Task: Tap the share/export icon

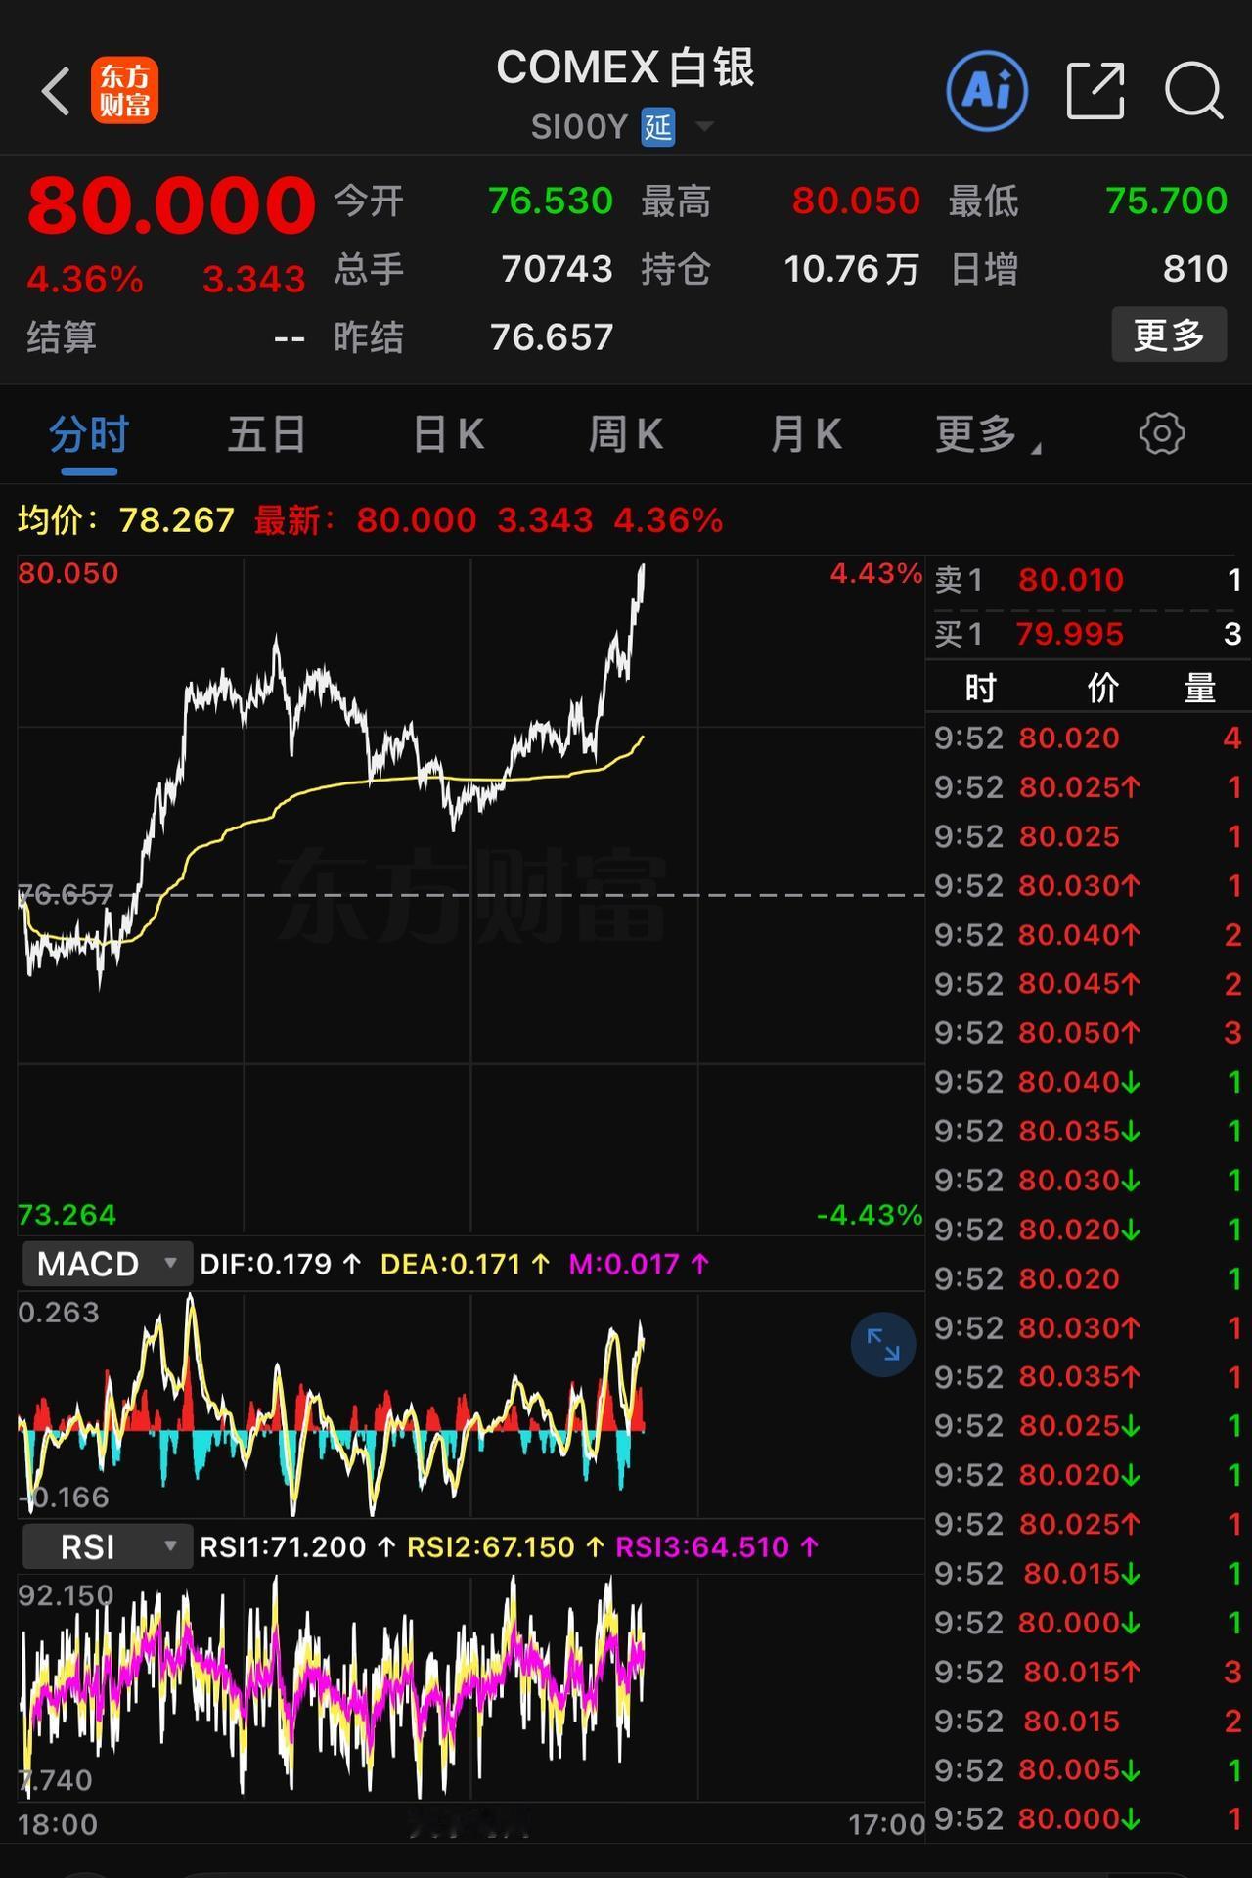Action: coord(1095,91)
